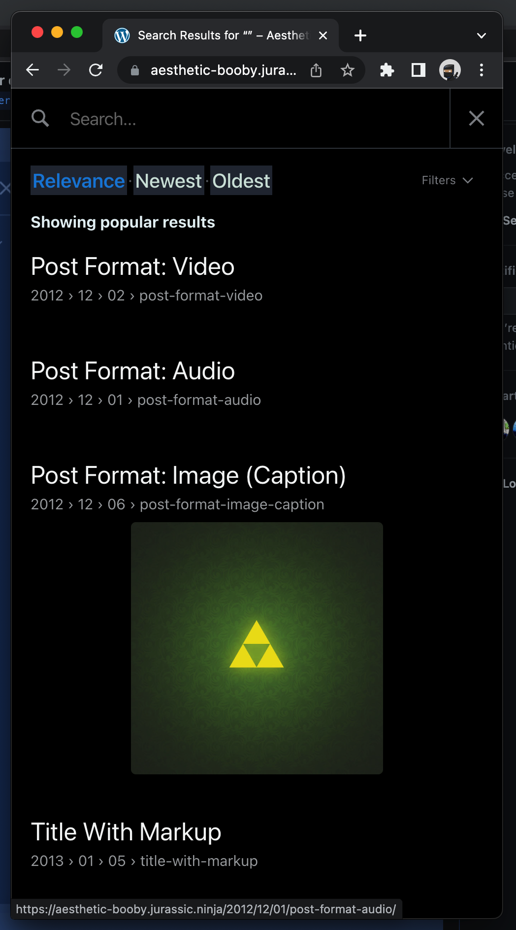Open the Title With Markup result
This screenshot has height=930, width=516.
(x=126, y=832)
